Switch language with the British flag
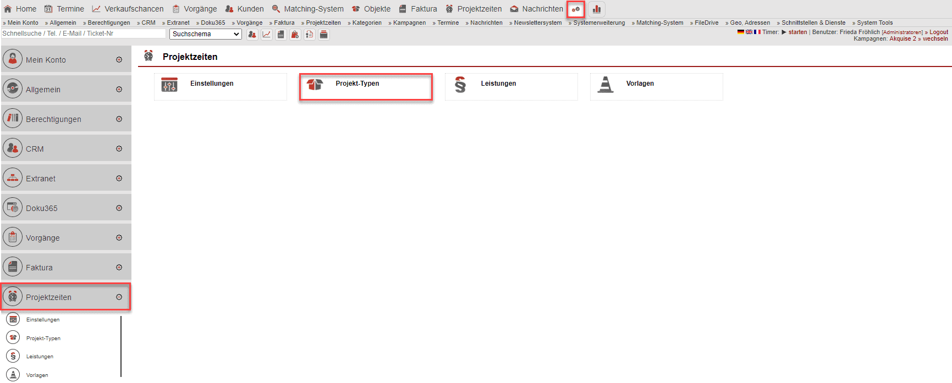The width and height of the screenshot is (952, 383). point(749,32)
